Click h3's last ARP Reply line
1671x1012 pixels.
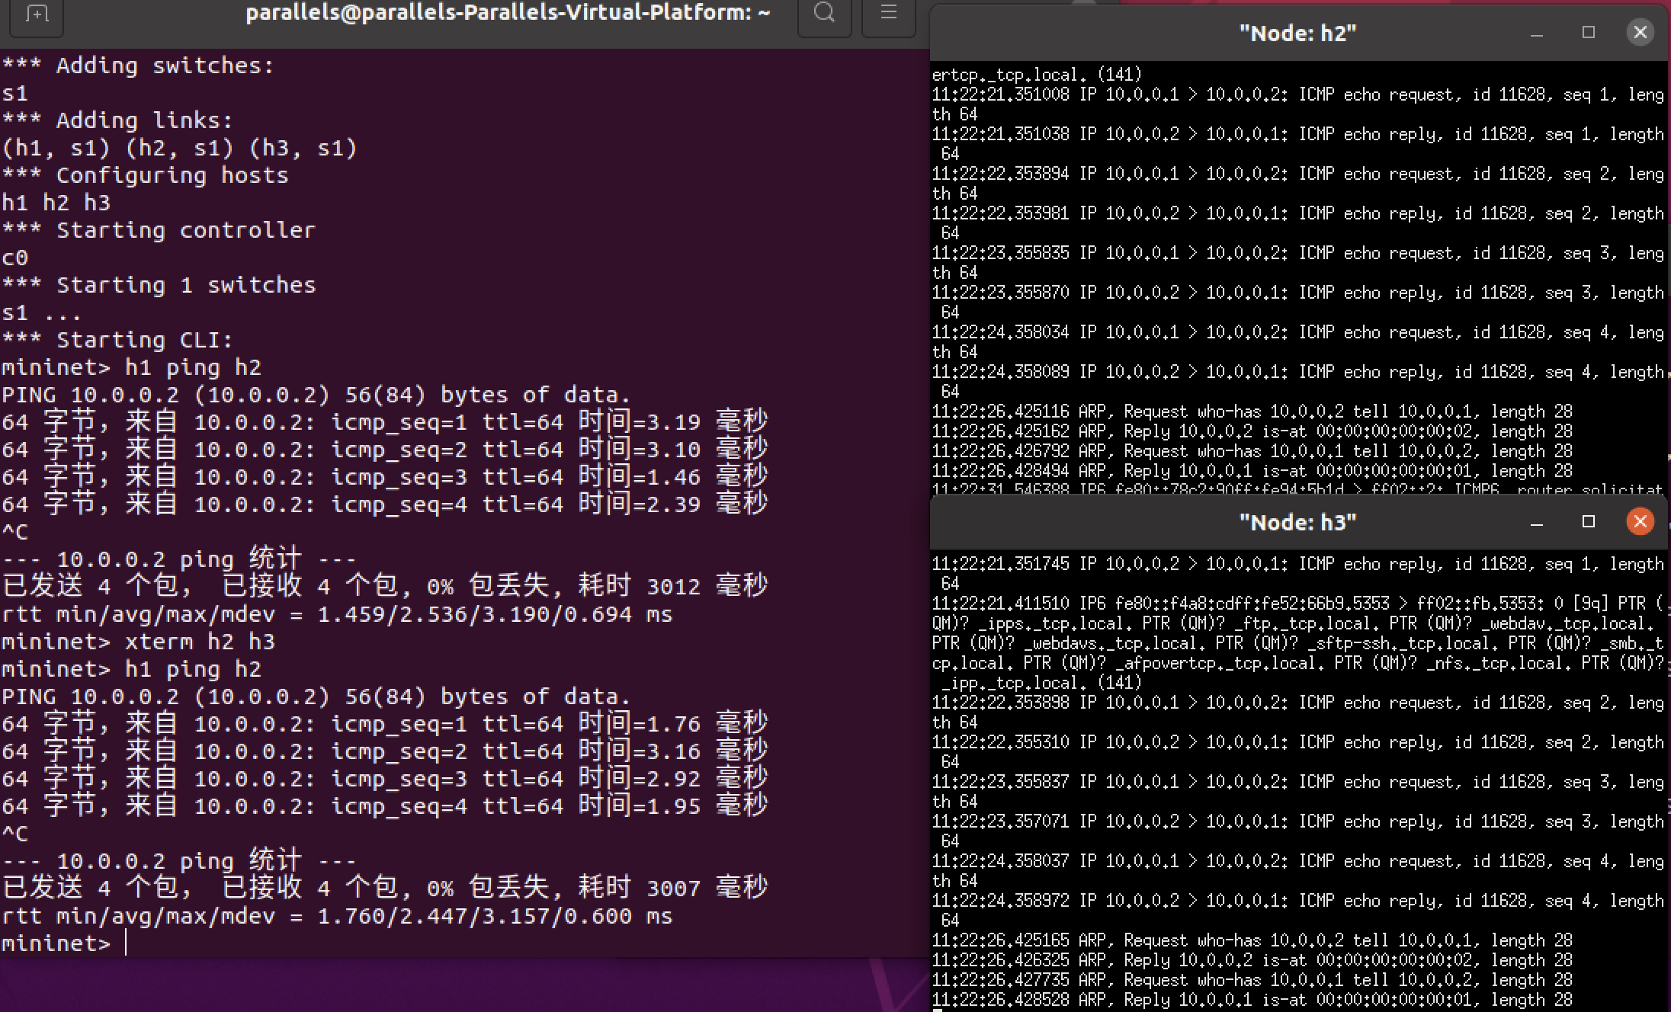[1252, 999]
